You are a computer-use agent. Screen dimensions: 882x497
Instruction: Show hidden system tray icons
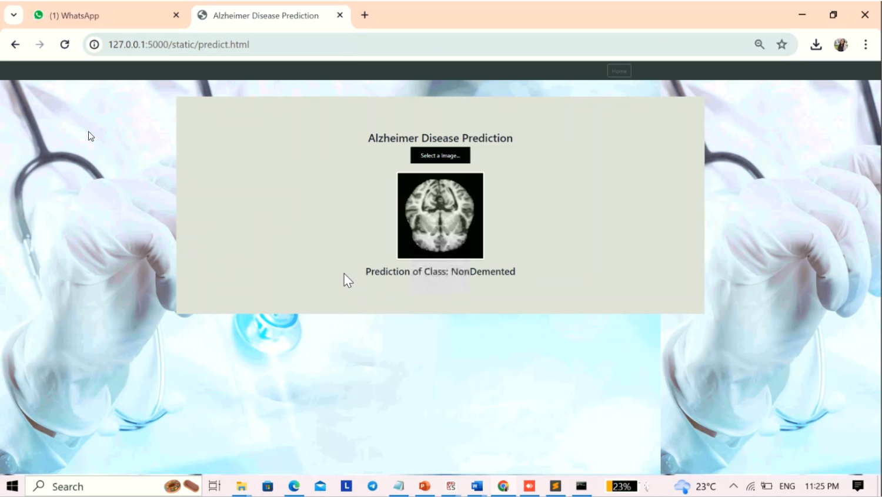coord(733,486)
